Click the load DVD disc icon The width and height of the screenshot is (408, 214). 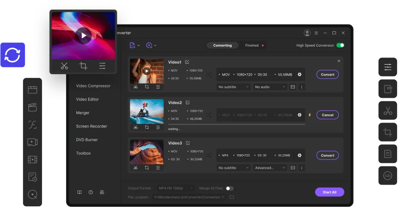[x=149, y=45]
